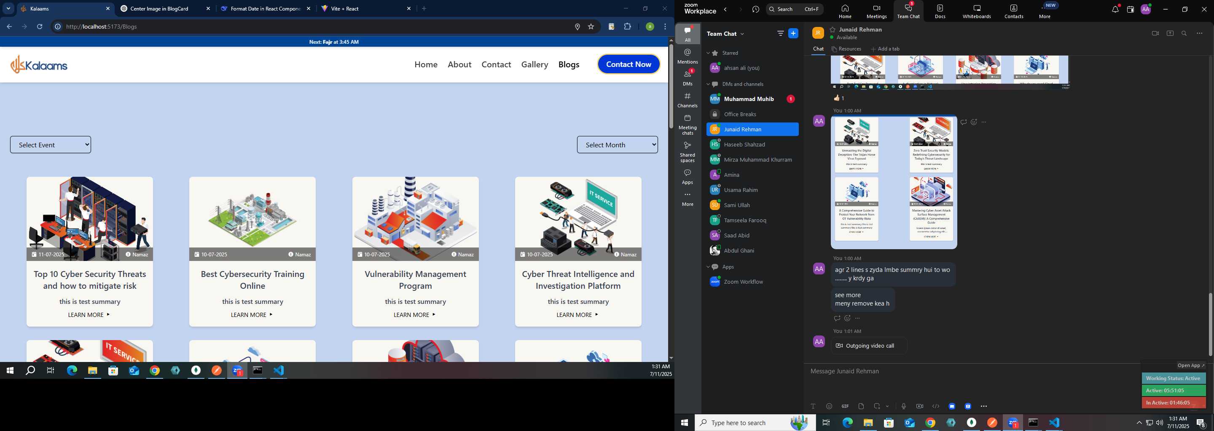Insert a code snippet in composer
1214x431 pixels.
(x=935, y=406)
